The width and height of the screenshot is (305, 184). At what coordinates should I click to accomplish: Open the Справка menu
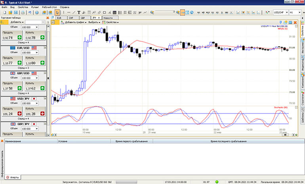65,7
